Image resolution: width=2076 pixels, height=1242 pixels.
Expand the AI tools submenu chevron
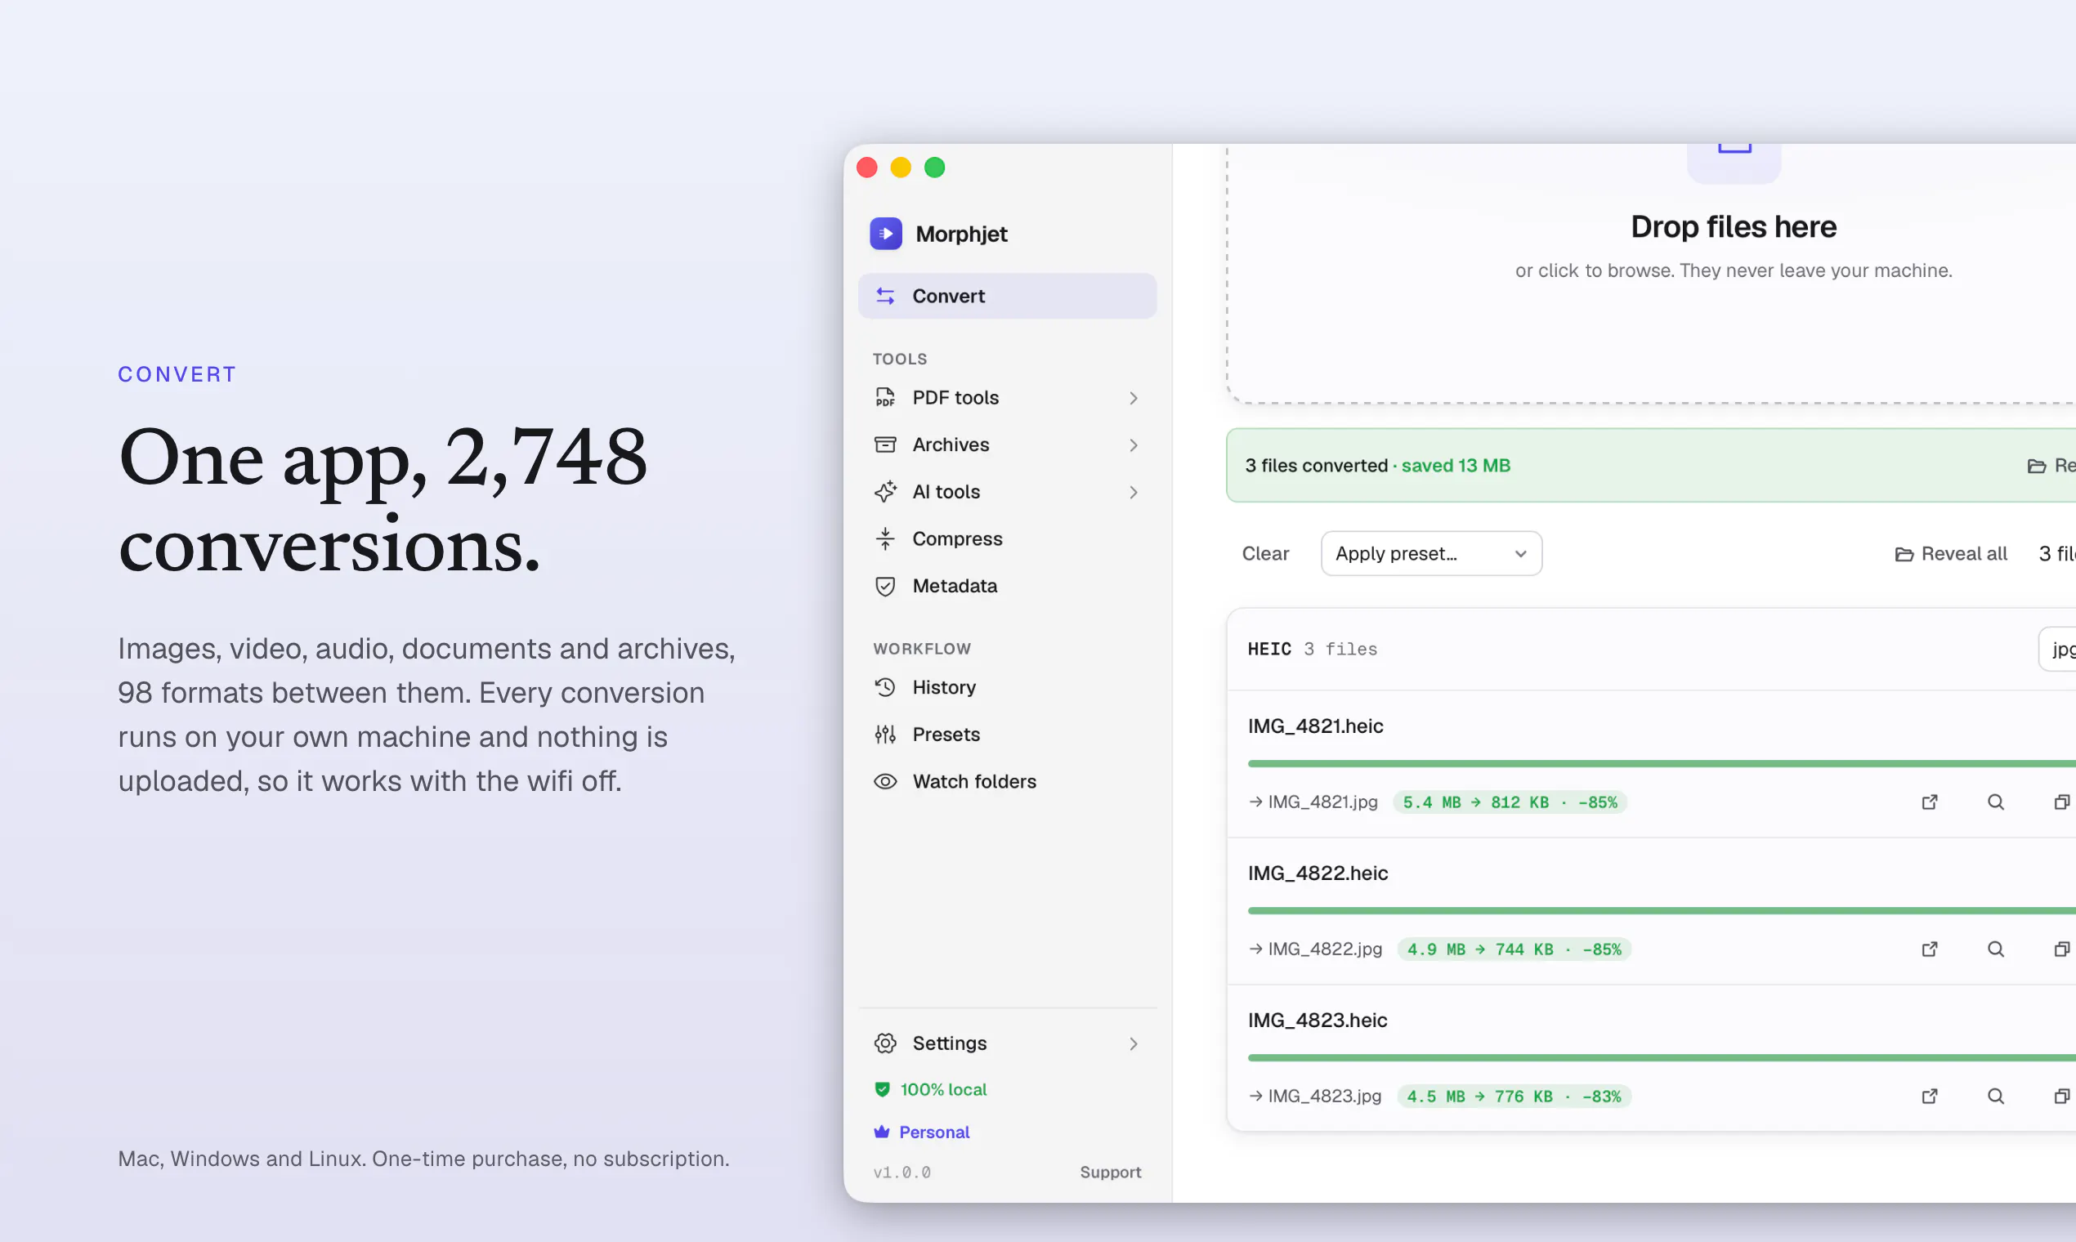tap(1134, 491)
